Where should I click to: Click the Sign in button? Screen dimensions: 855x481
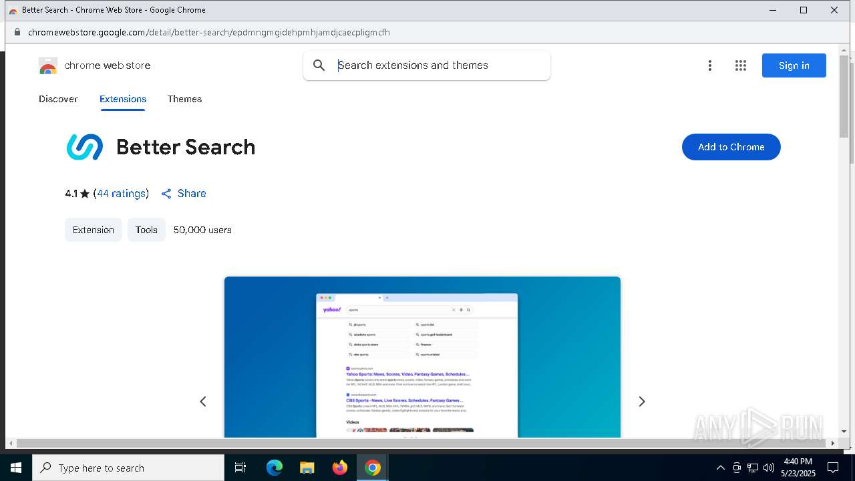pyautogui.click(x=794, y=65)
